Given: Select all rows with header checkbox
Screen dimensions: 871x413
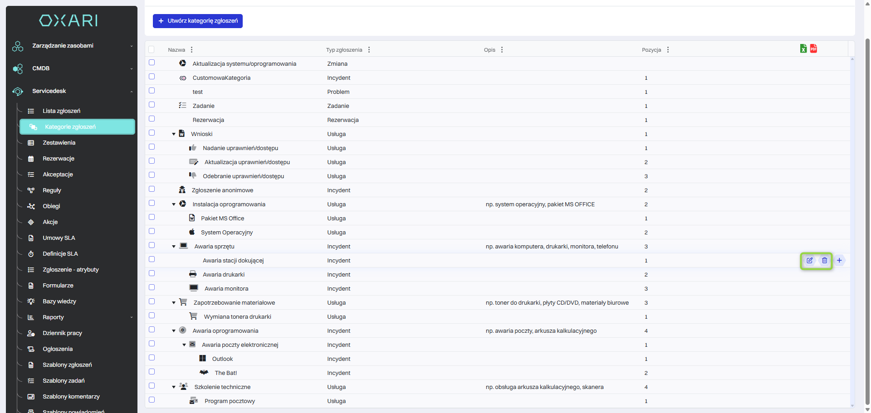Looking at the screenshot, I should [152, 49].
